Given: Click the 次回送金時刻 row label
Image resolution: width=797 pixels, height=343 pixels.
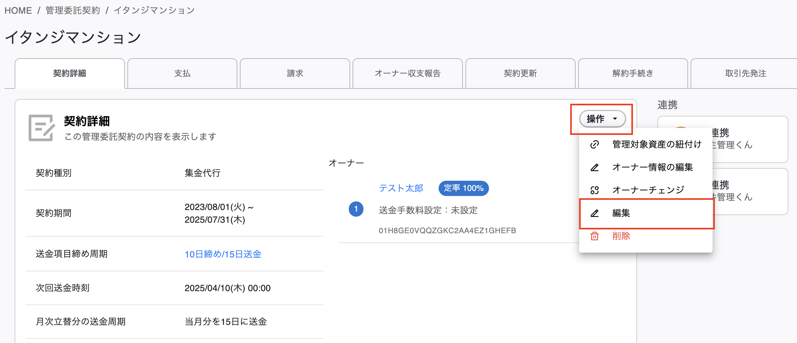Looking at the screenshot, I should [x=63, y=288].
